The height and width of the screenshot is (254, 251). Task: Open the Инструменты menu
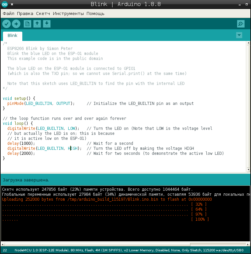point(68,14)
